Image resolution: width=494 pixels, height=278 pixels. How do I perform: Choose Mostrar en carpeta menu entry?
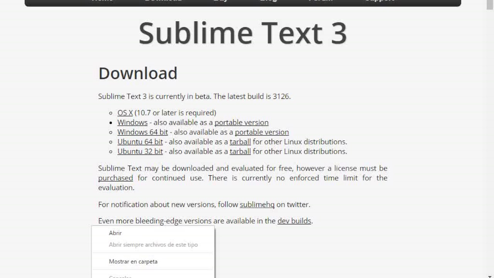pos(153,261)
